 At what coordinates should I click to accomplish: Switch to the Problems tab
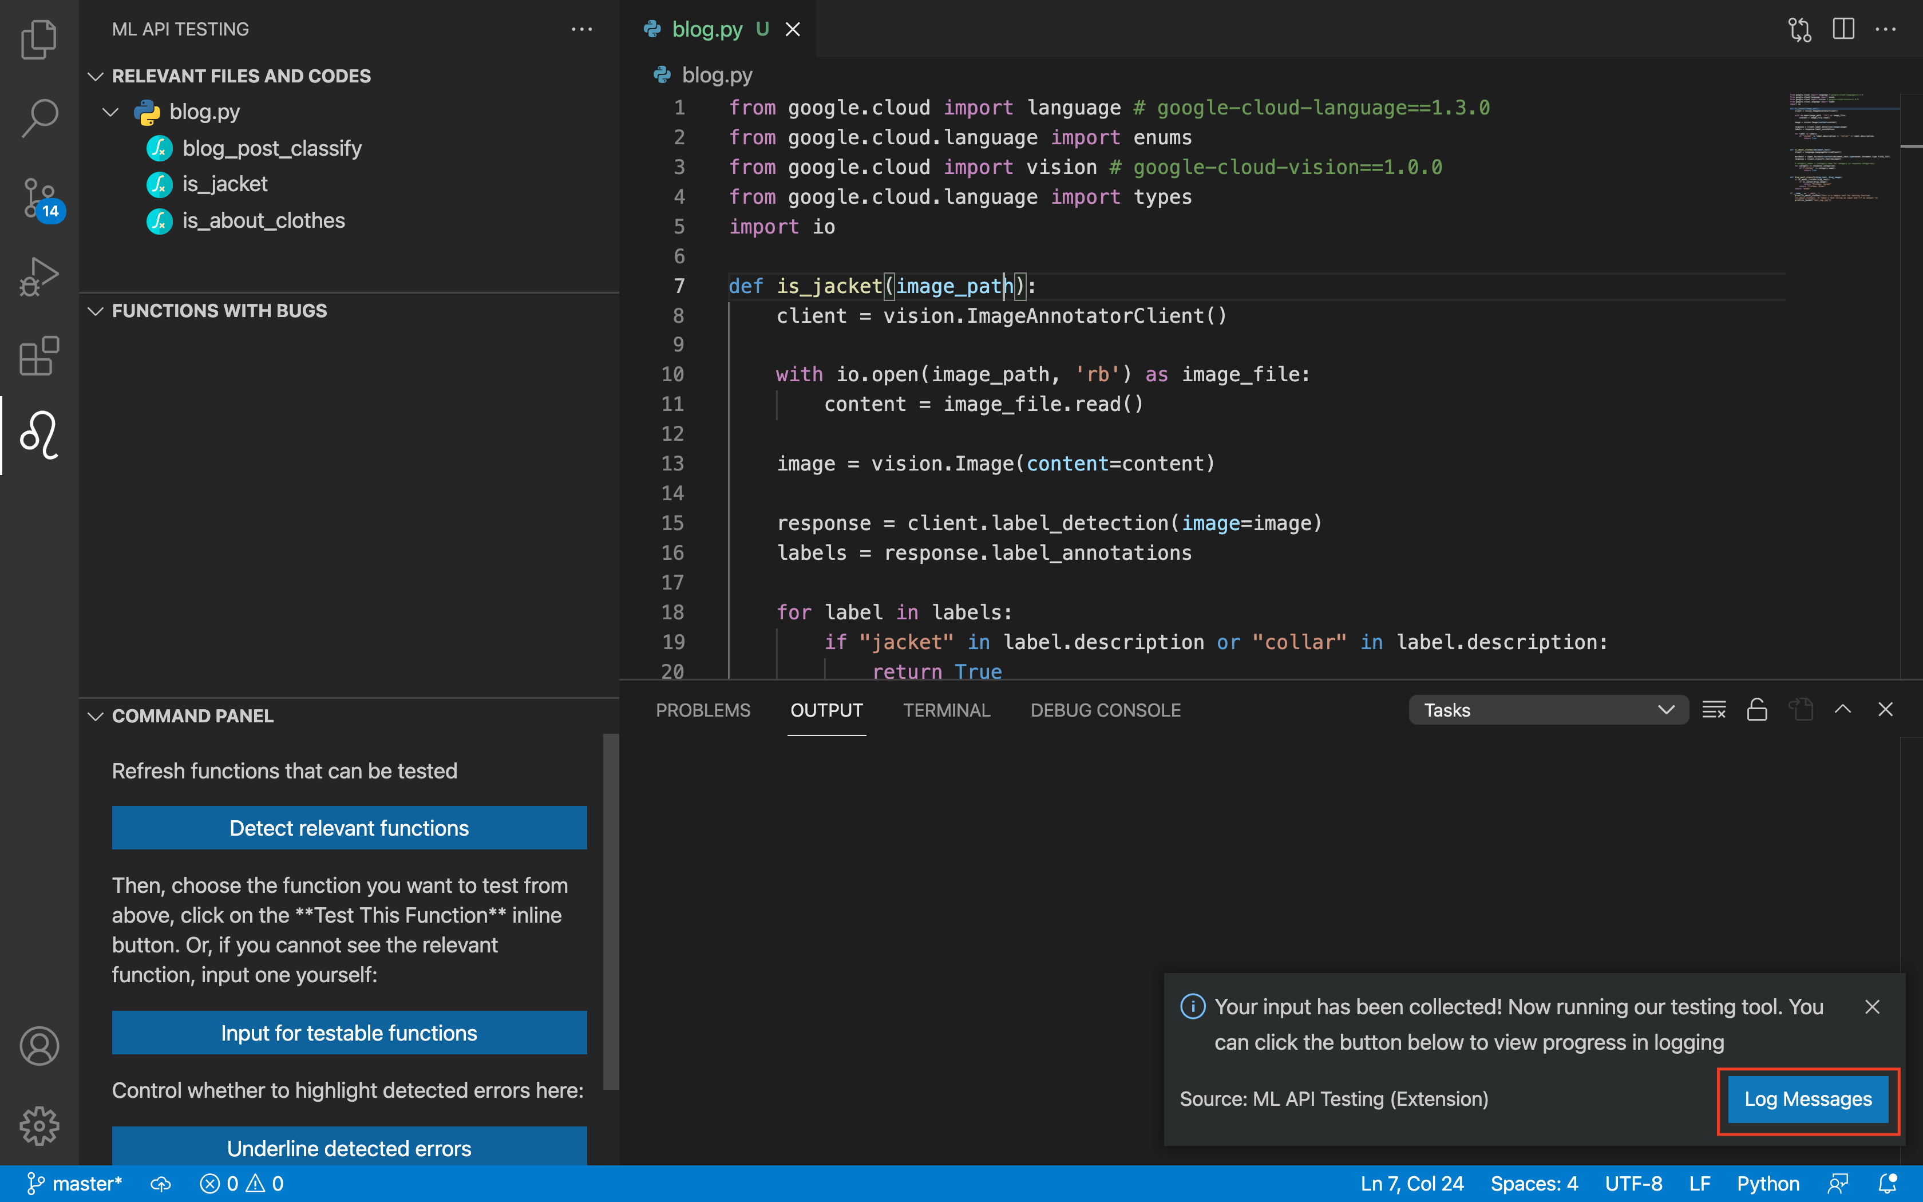(x=702, y=710)
